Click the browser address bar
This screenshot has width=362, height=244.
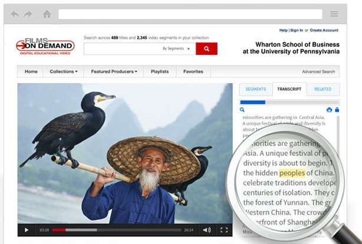tap(190, 14)
